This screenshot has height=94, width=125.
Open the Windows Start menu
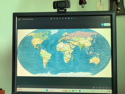[47, 90]
